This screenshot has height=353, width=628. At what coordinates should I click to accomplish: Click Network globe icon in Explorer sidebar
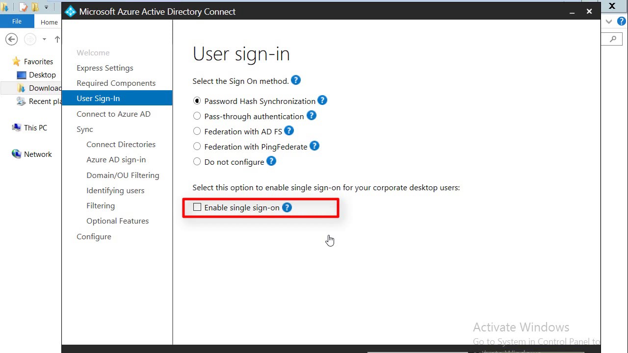coord(16,154)
